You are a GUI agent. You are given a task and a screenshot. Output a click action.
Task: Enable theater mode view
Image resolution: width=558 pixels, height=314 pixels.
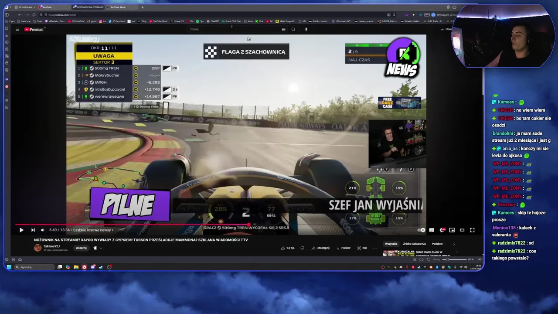(462, 230)
